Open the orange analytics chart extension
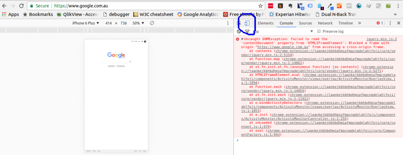This screenshot has width=403, height=155. [339, 6]
